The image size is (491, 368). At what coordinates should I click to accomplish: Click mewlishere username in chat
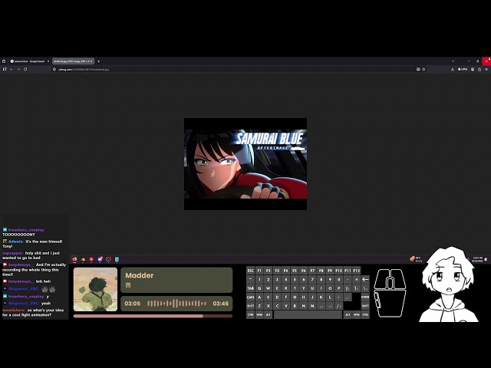point(14,310)
